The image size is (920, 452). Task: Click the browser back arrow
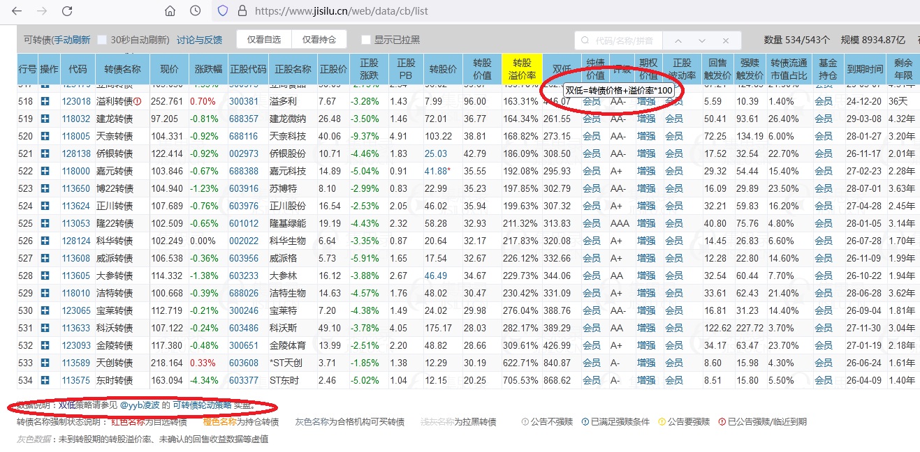point(17,11)
